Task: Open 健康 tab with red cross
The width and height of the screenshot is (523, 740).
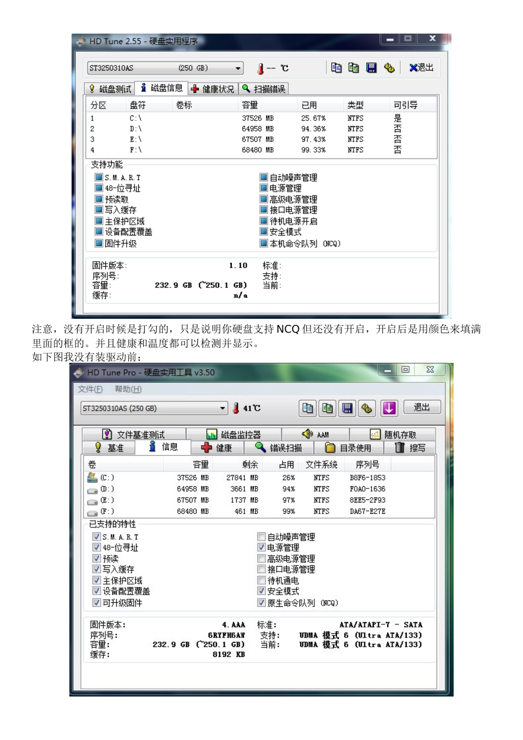Action: [x=216, y=448]
